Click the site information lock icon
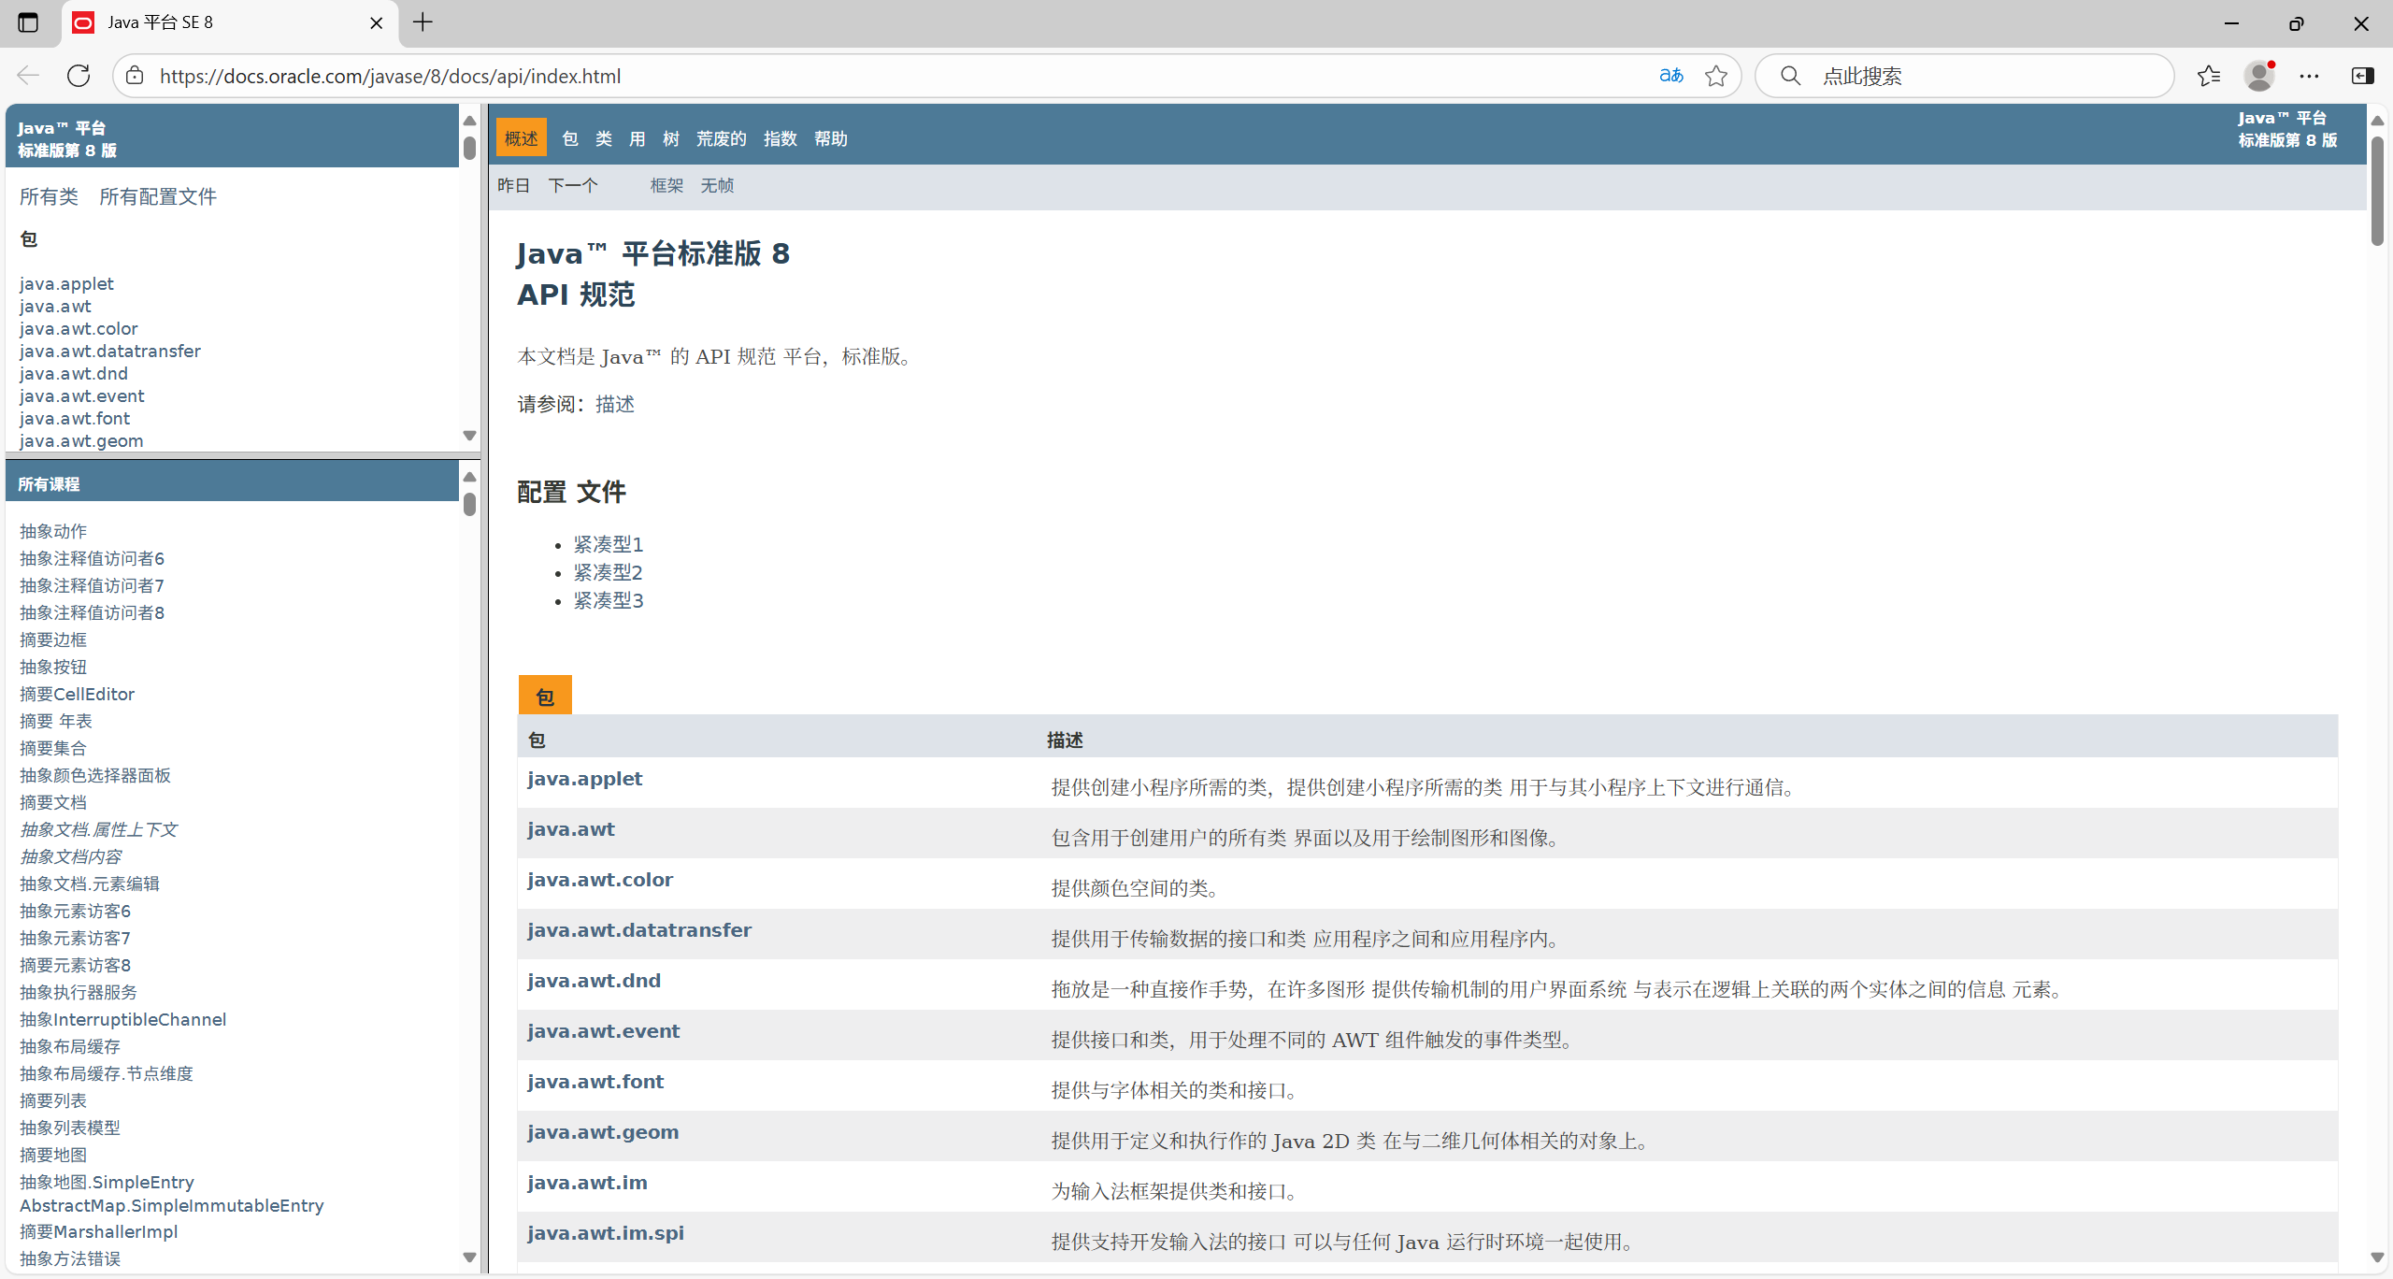This screenshot has width=2393, height=1279. 136,76
